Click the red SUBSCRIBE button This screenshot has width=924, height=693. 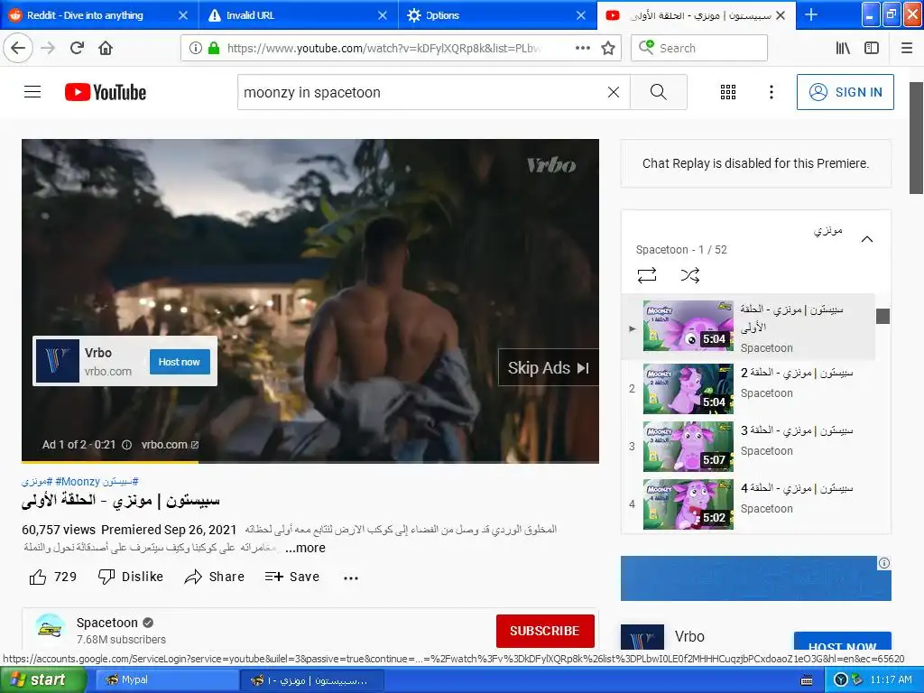click(x=544, y=631)
